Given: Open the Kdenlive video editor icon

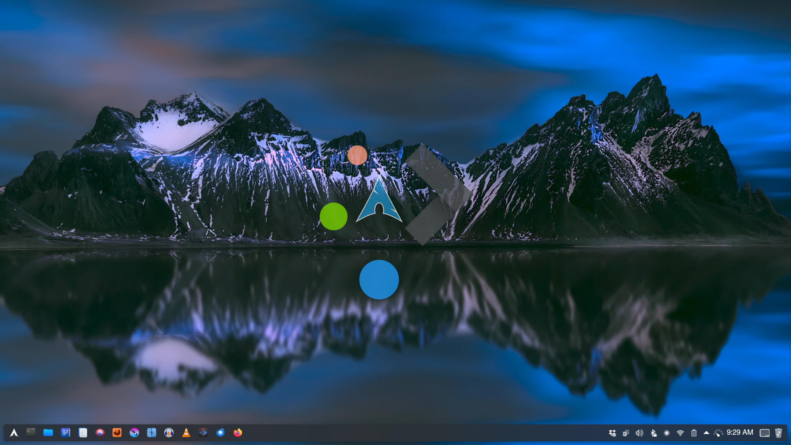Looking at the screenshot, I should (203, 433).
